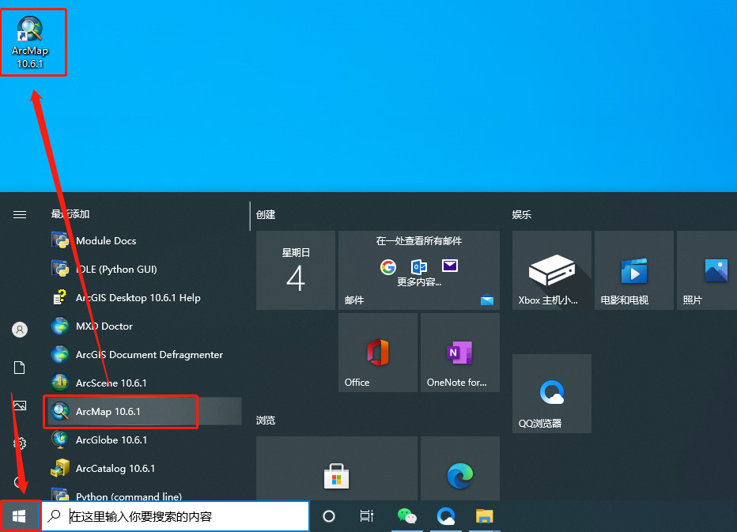Launch ArcMap 10.6.1 from Start menu

[143, 411]
